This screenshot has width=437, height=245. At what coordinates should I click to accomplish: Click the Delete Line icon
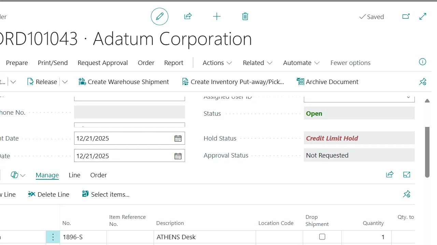coord(32,194)
